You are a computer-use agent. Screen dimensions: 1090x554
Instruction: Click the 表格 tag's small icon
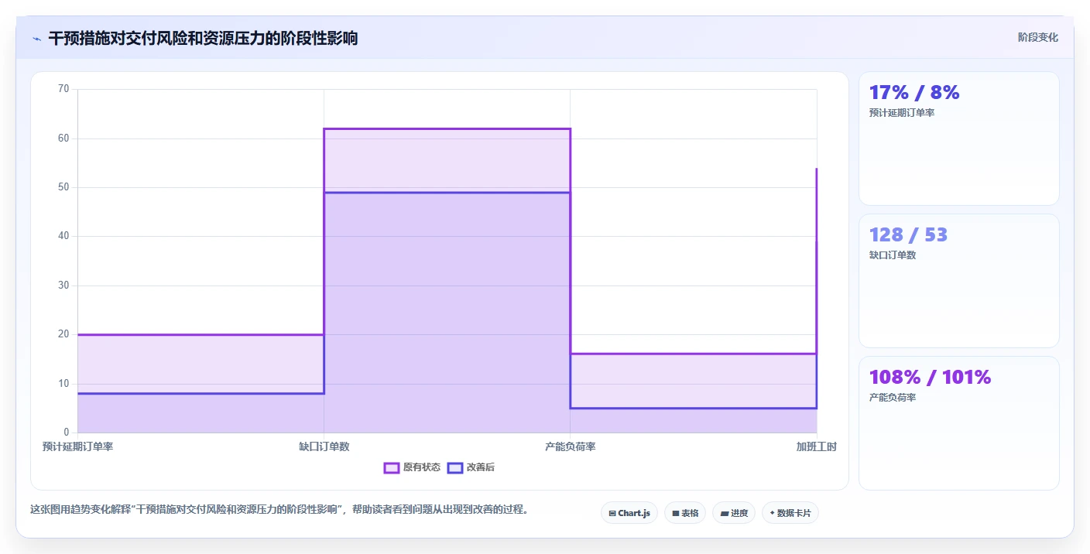675,513
